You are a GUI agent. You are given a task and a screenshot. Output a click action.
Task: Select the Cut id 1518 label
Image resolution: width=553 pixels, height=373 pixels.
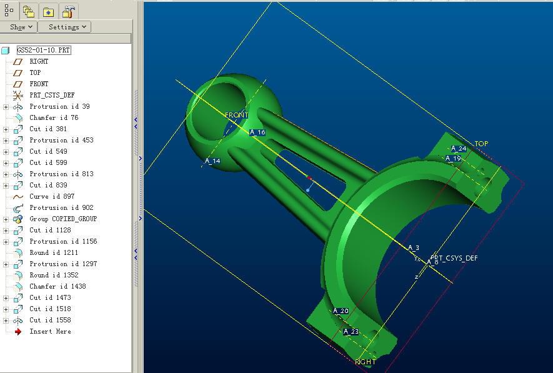[x=50, y=309]
